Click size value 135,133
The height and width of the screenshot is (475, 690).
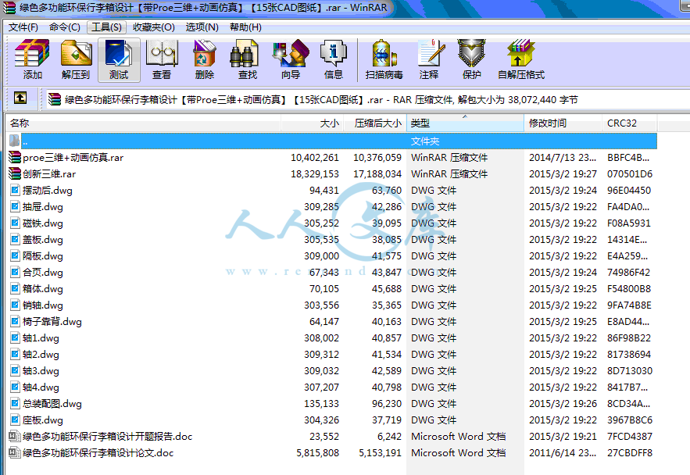[321, 403]
